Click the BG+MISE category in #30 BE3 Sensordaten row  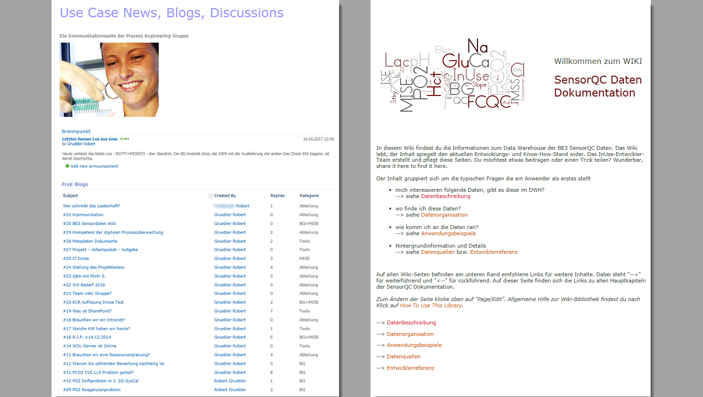tap(309, 223)
